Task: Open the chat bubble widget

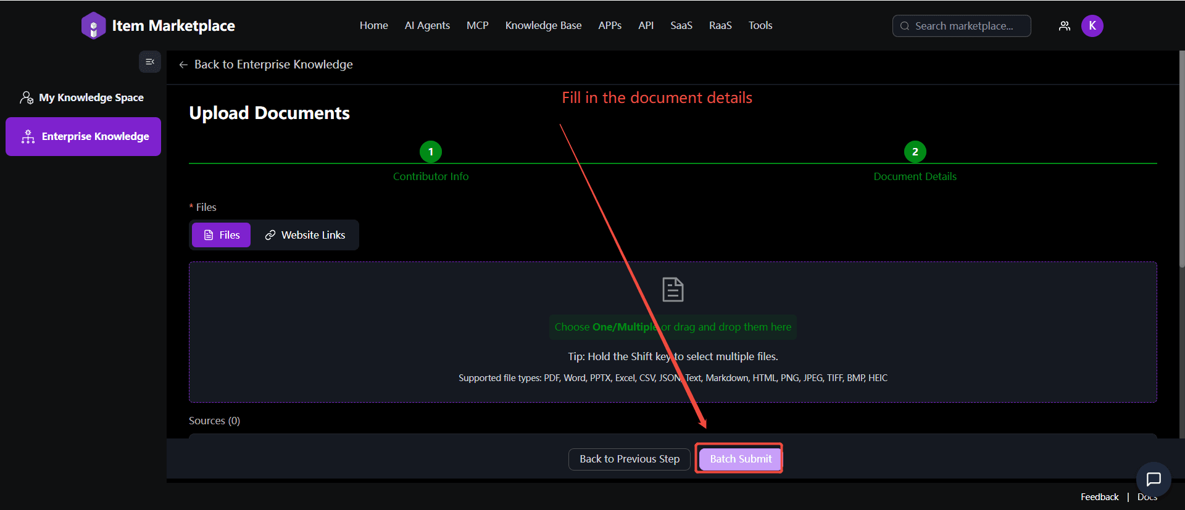Action: coord(1154,479)
